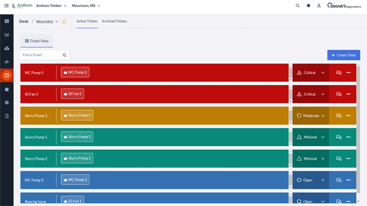Image resolution: width=367 pixels, height=206 pixels.
Task: Open the hamburger list menu icon
Action: coord(6,5)
